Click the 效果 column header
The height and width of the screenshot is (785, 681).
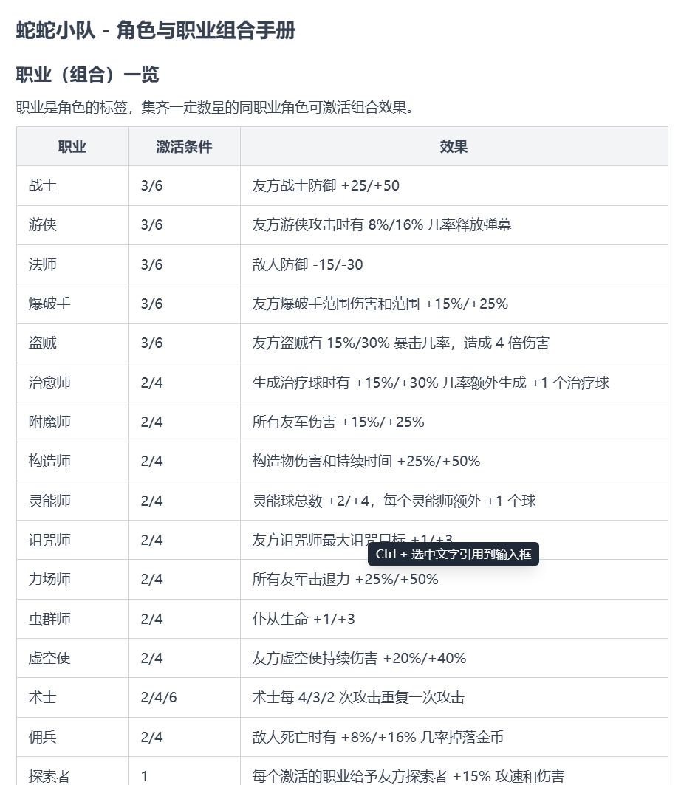click(x=454, y=146)
